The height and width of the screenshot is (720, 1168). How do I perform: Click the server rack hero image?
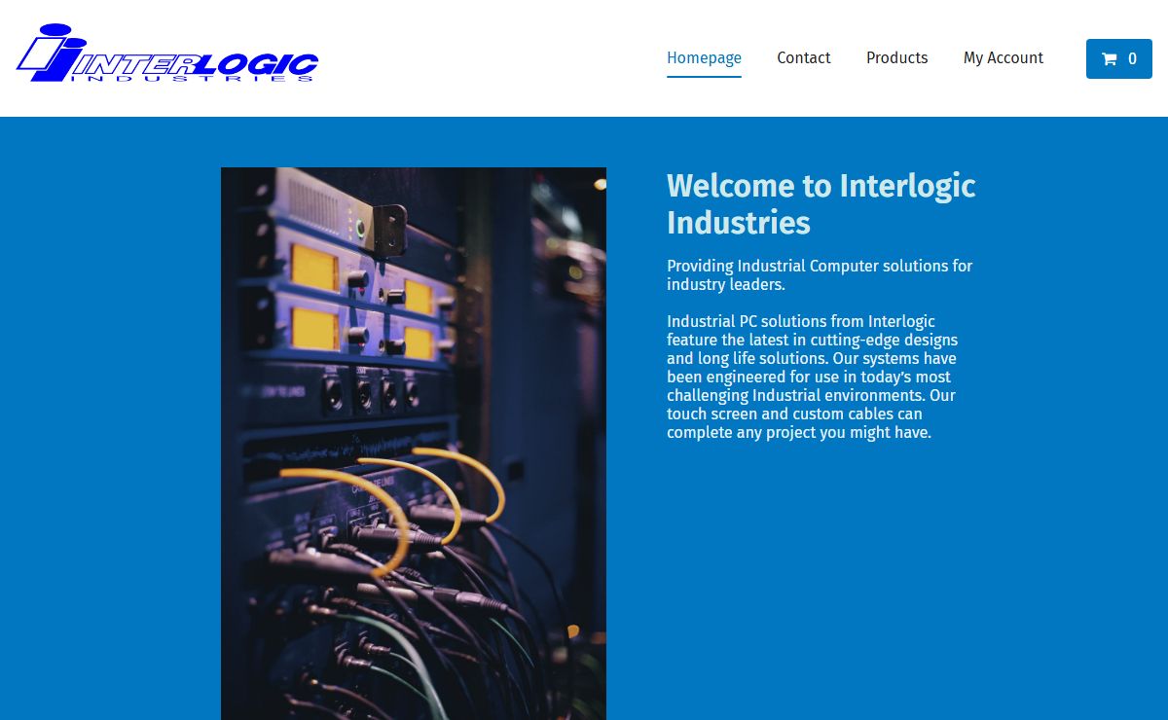[414, 444]
